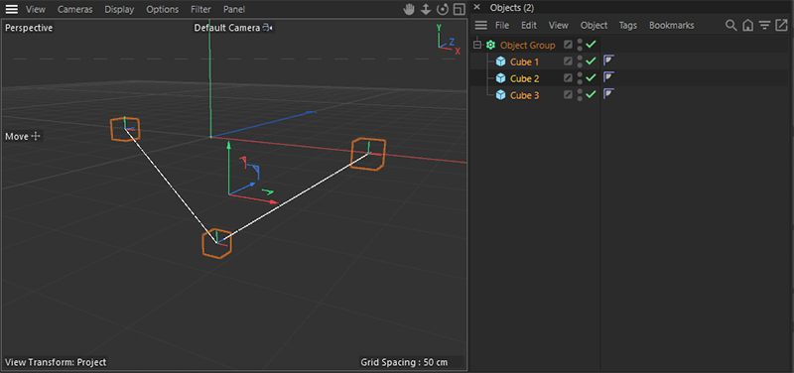
Task: Select Cube 3 in object tree
Action: 525,95
